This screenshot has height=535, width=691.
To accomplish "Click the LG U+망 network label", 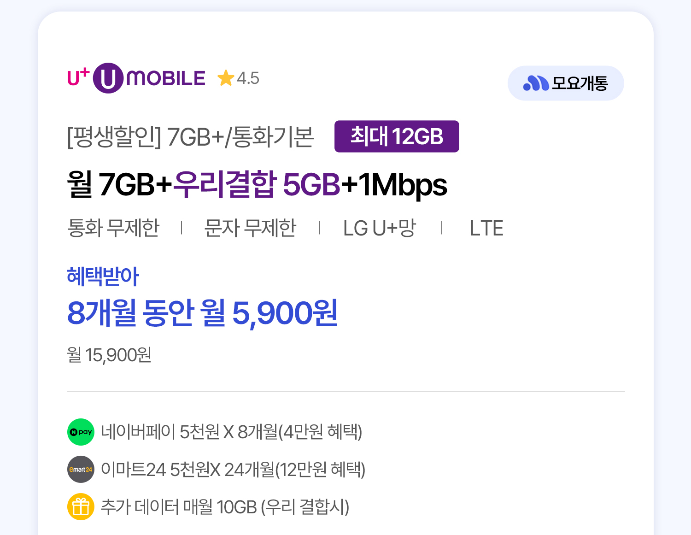I will coord(379,228).
